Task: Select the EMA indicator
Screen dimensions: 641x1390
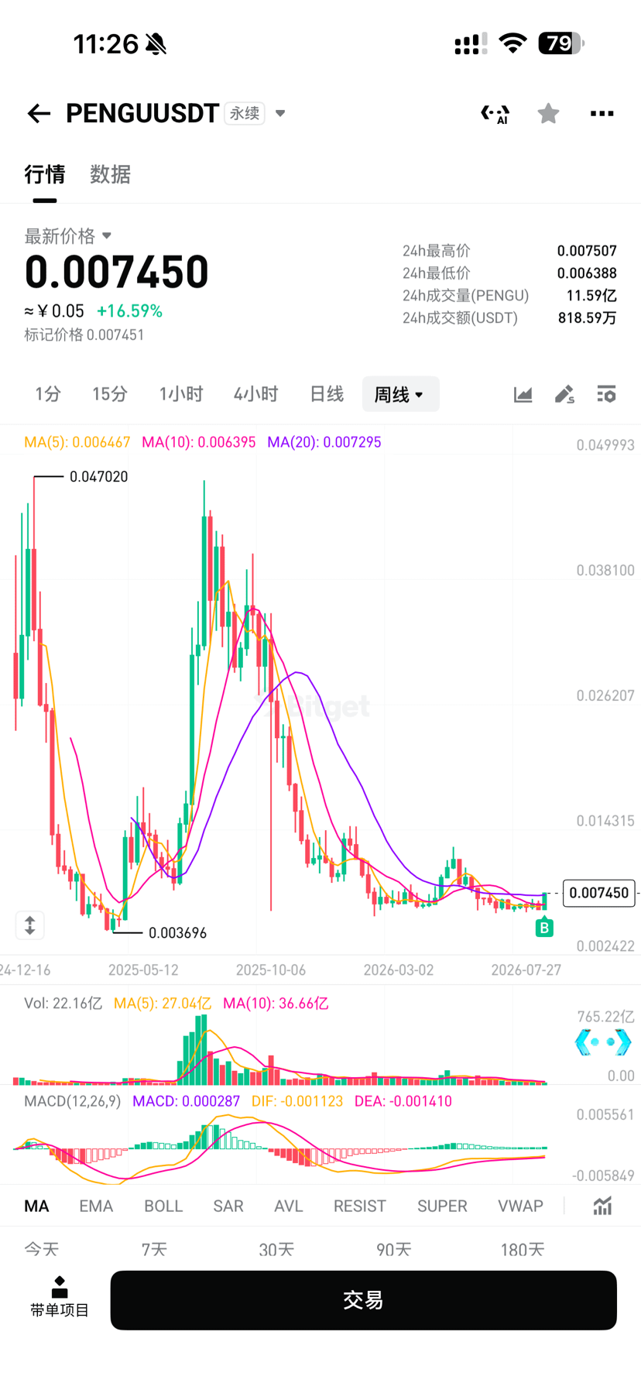Action: point(96,1206)
